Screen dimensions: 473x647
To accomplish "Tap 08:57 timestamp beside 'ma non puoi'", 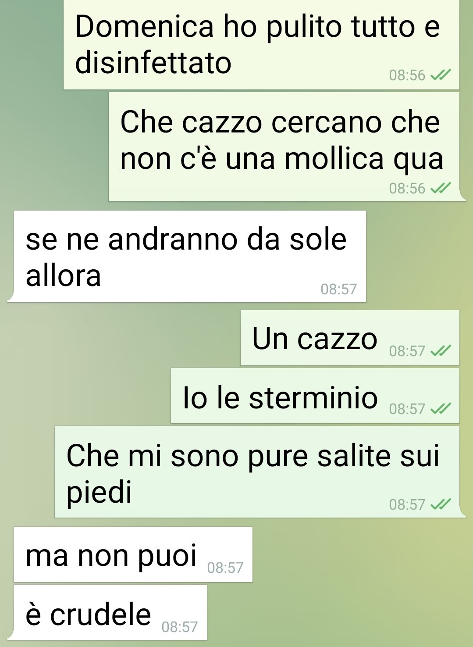I will (x=225, y=568).
